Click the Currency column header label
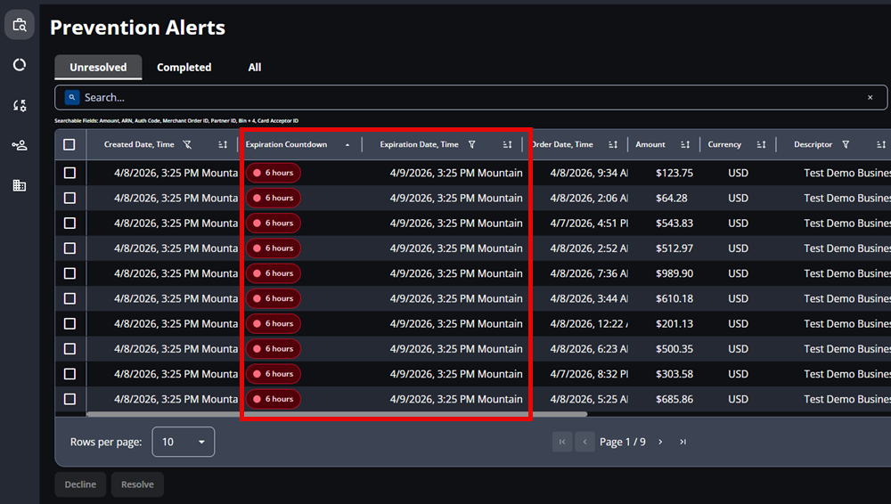891x504 pixels. point(724,144)
